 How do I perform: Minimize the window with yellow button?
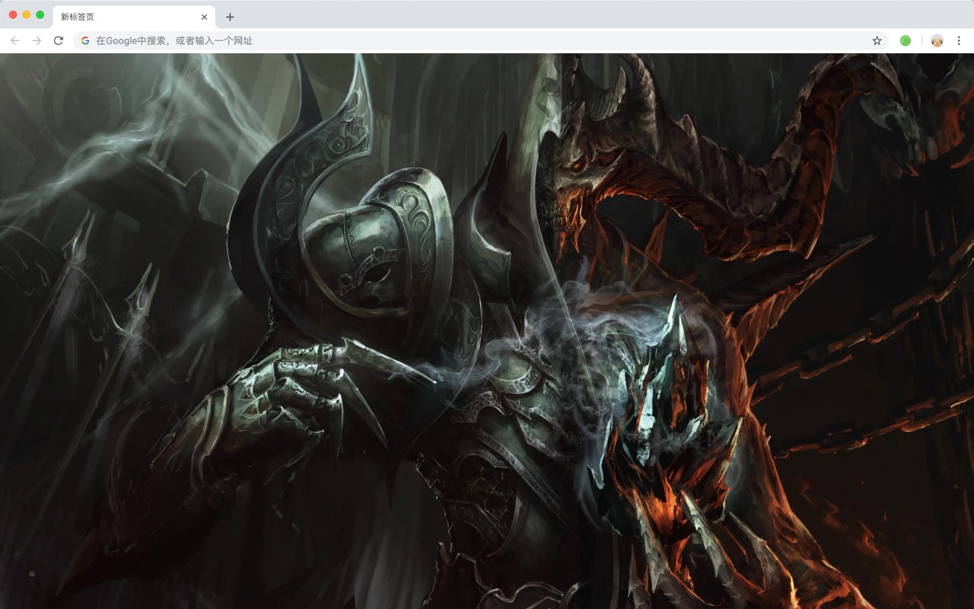coord(27,14)
